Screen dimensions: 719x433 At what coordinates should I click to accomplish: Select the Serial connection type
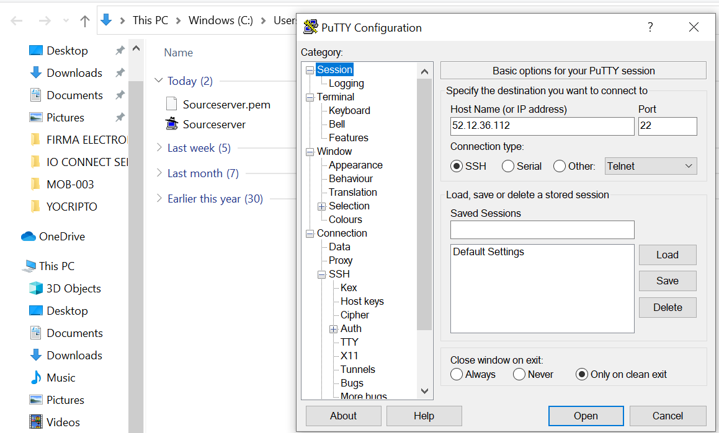[x=507, y=165]
